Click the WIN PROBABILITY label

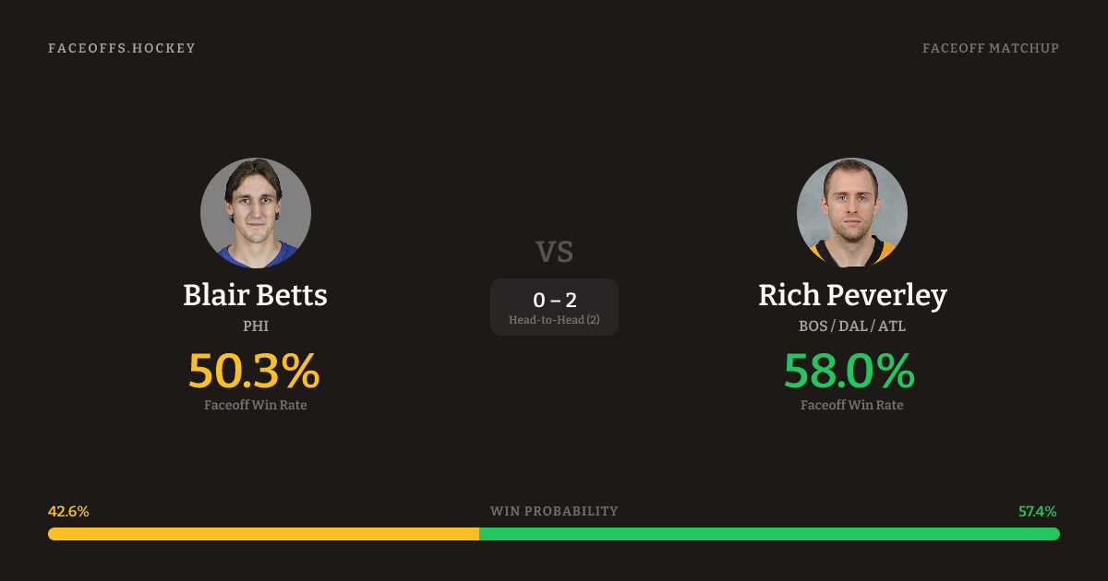tap(554, 511)
